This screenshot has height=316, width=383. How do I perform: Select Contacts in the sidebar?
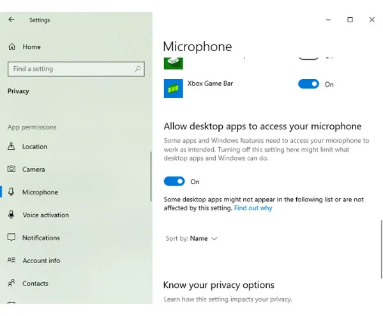[34, 284]
